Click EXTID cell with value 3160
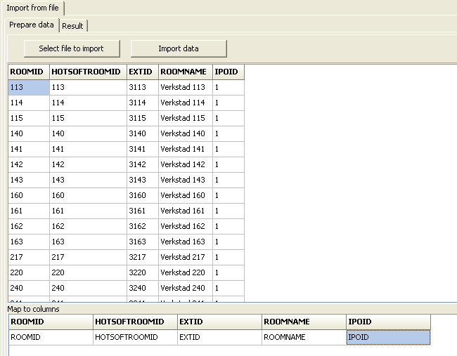The image size is (457, 356). 142,195
